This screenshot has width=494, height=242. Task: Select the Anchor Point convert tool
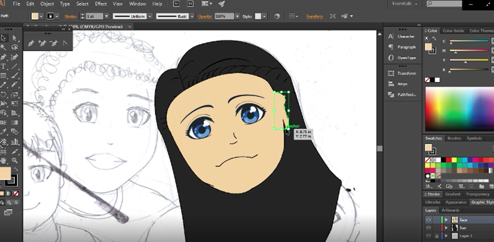point(65,43)
